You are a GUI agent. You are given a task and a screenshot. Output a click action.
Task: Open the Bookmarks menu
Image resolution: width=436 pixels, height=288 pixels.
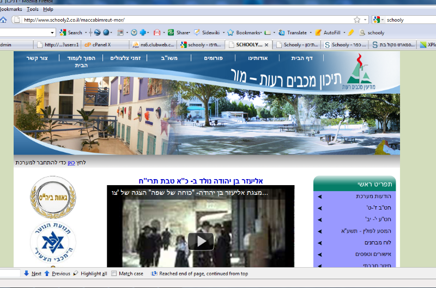pos(10,9)
